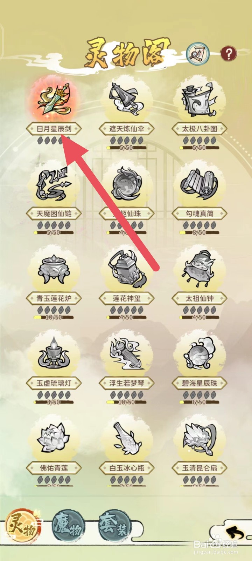This screenshot has height=561, width=252.
Task: Click the 佛佑青莲 name label
Action: click(x=54, y=468)
